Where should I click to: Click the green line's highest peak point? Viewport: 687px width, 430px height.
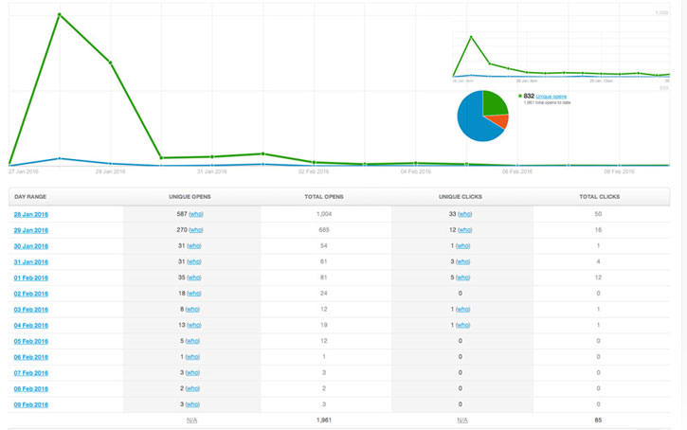pyautogui.click(x=59, y=14)
